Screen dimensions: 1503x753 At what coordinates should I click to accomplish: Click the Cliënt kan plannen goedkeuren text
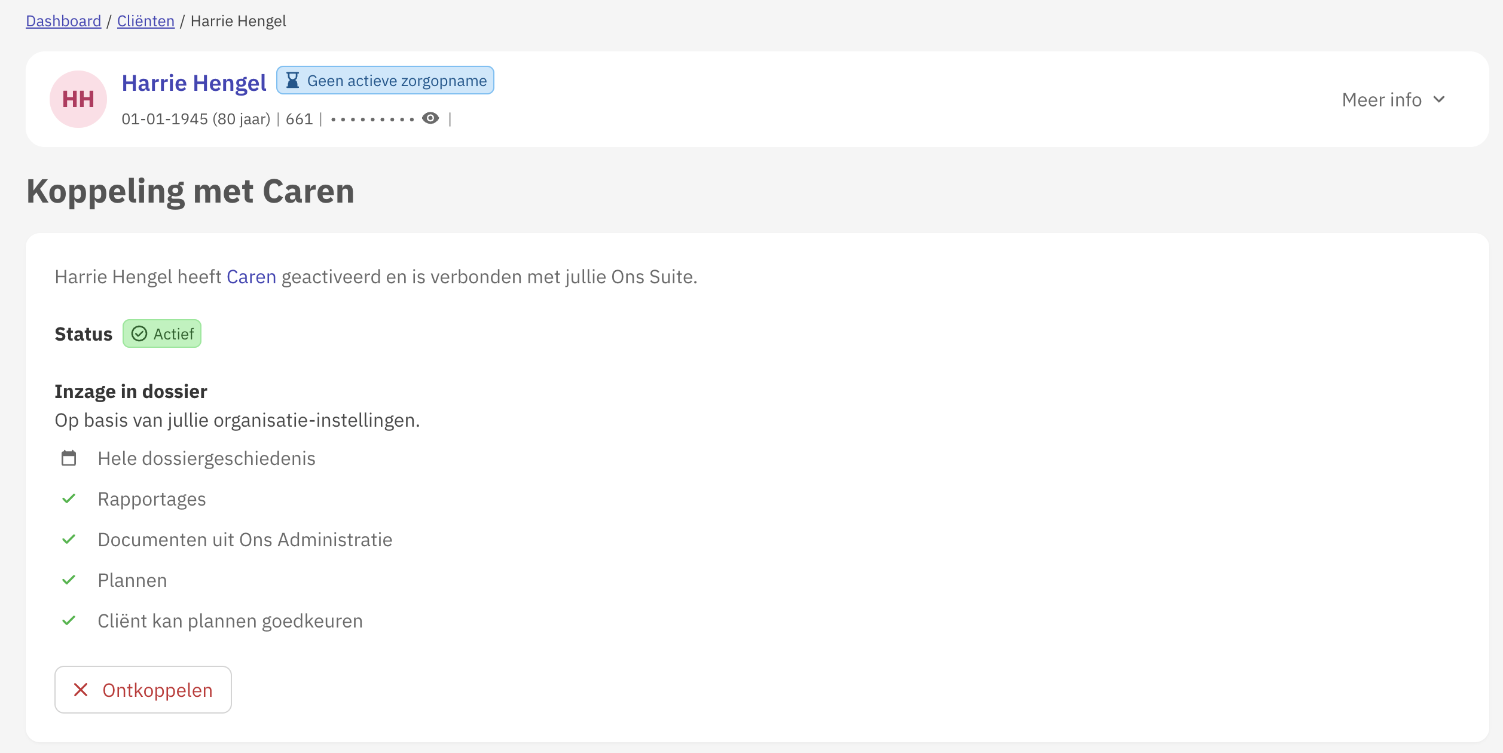230,621
